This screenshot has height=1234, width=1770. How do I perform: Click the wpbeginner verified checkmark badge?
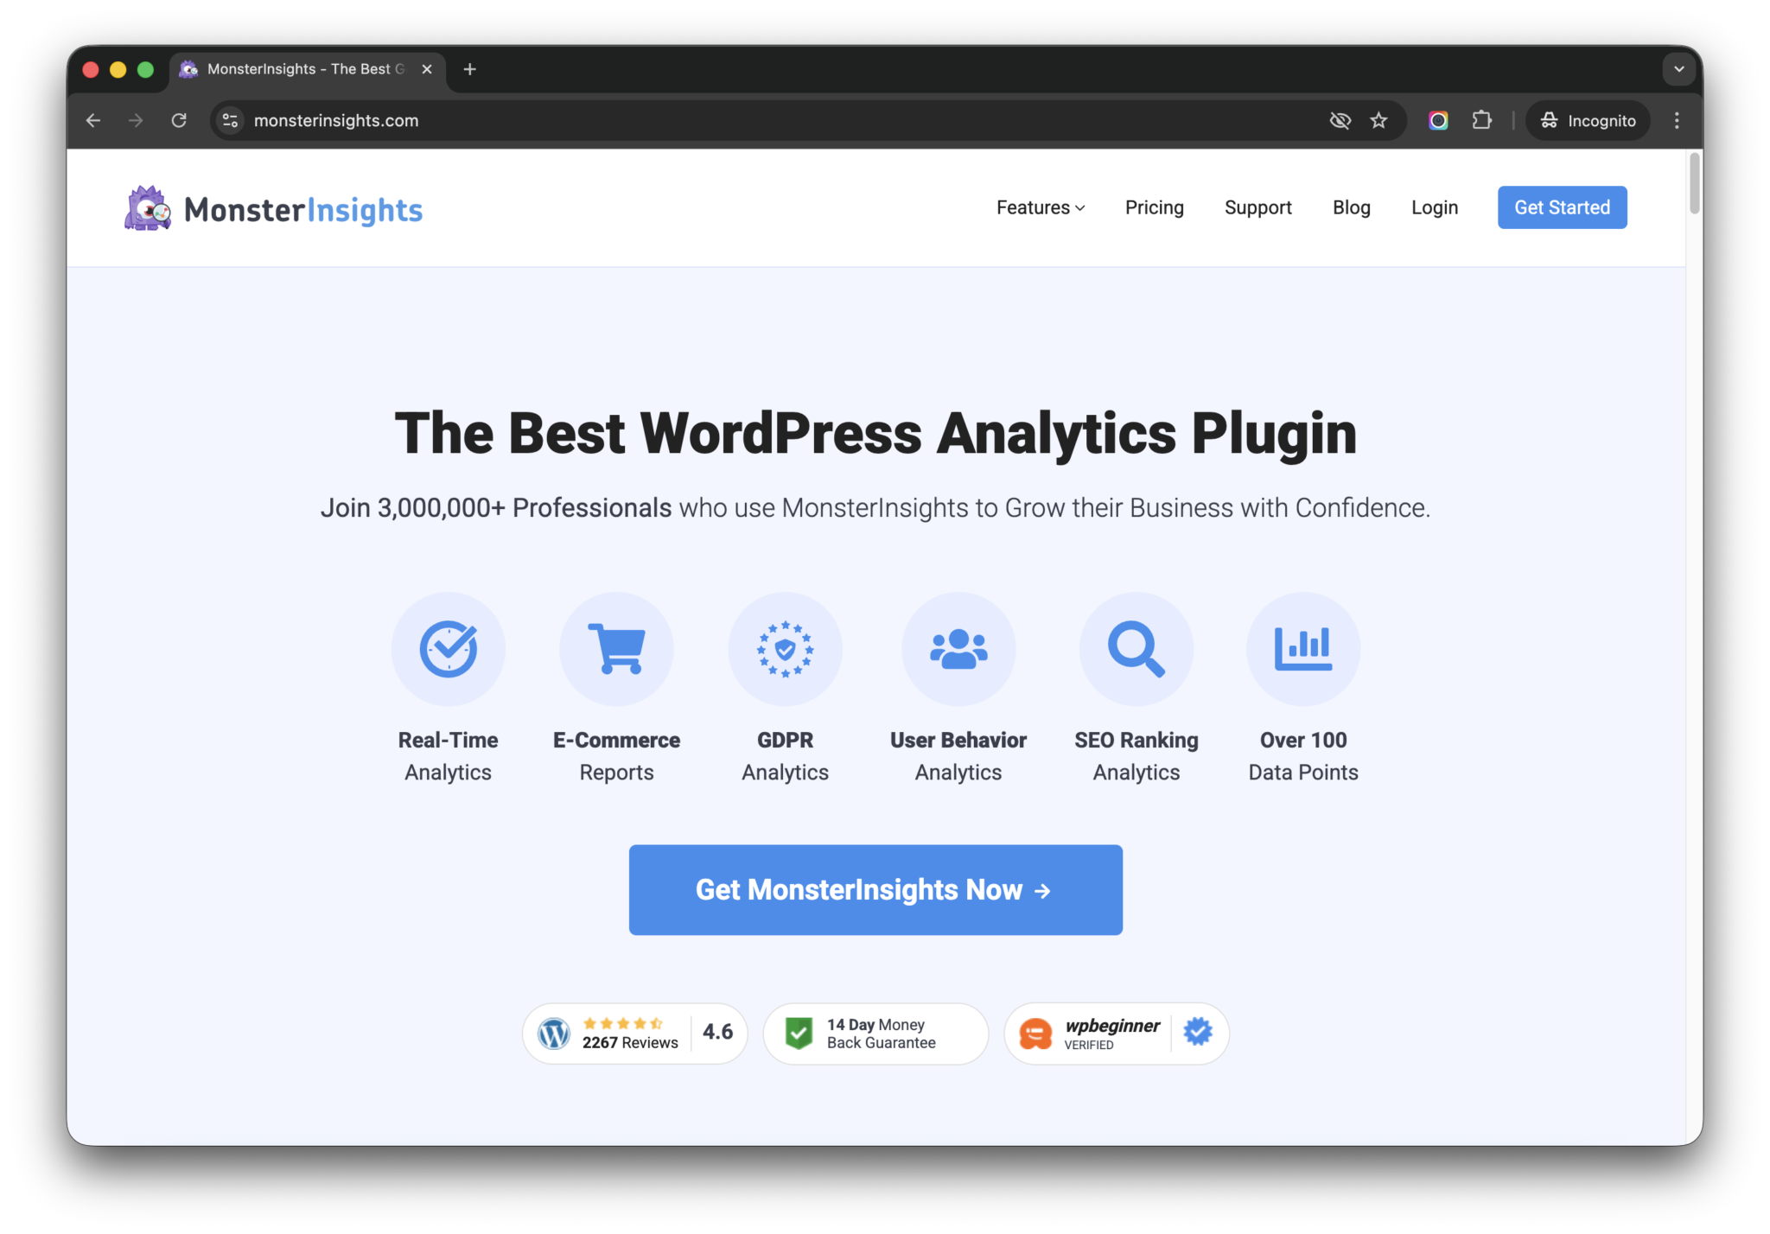coord(1197,1032)
